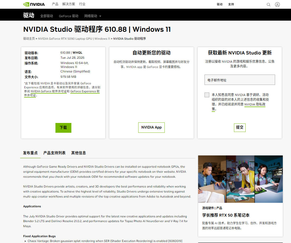Switch to the 发布重点 tab

[30, 153]
